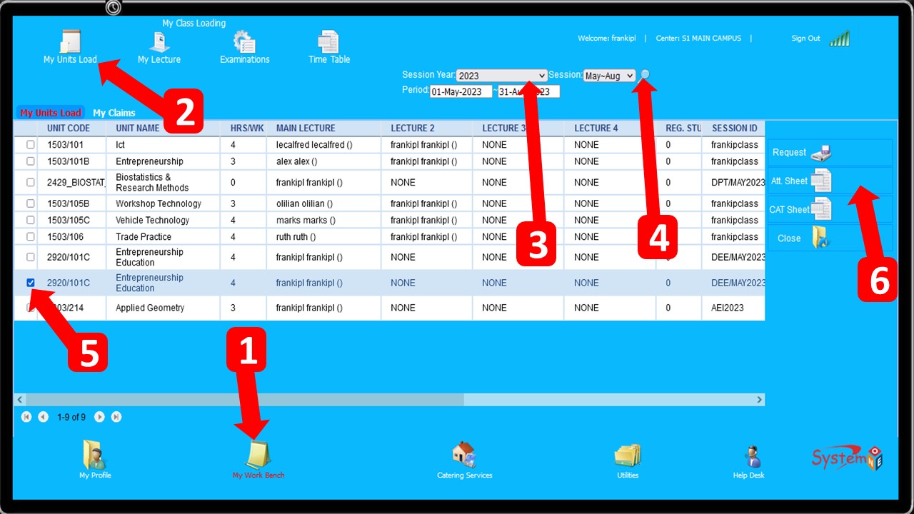Select the My Units Load tab
This screenshot has width=914, height=514.
pos(51,113)
